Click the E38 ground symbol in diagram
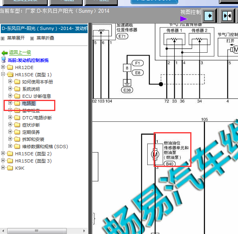 coord(127,83)
